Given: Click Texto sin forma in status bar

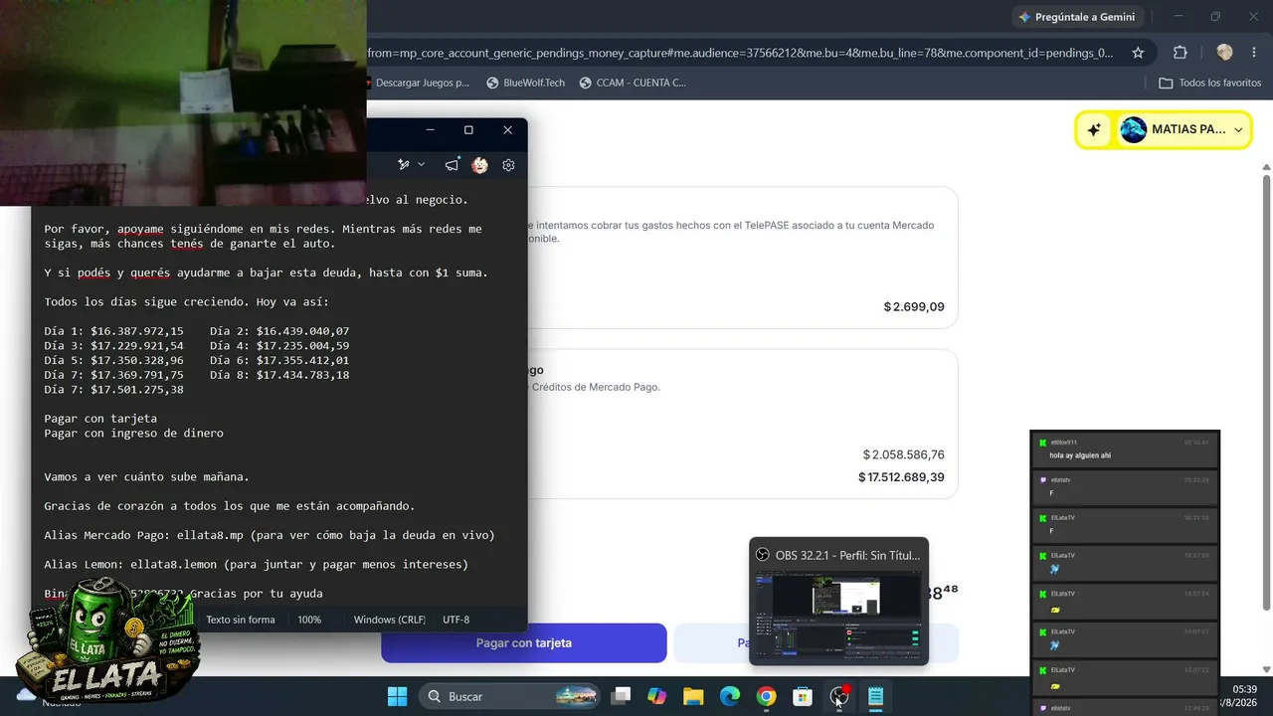Looking at the screenshot, I should point(241,620).
